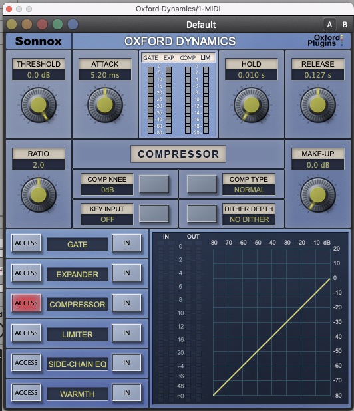
Task: Toggle the Warmth IN switch
Action: (126, 392)
